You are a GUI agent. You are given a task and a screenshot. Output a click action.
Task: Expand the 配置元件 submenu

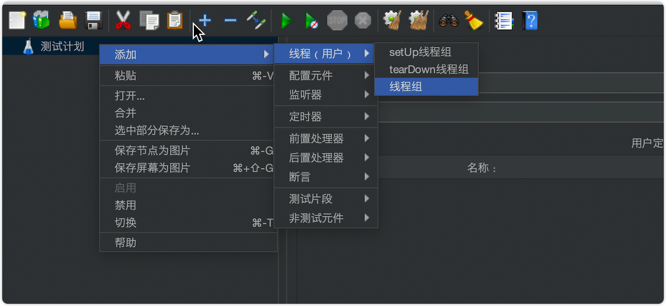pyautogui.click(x=326, y=75)
